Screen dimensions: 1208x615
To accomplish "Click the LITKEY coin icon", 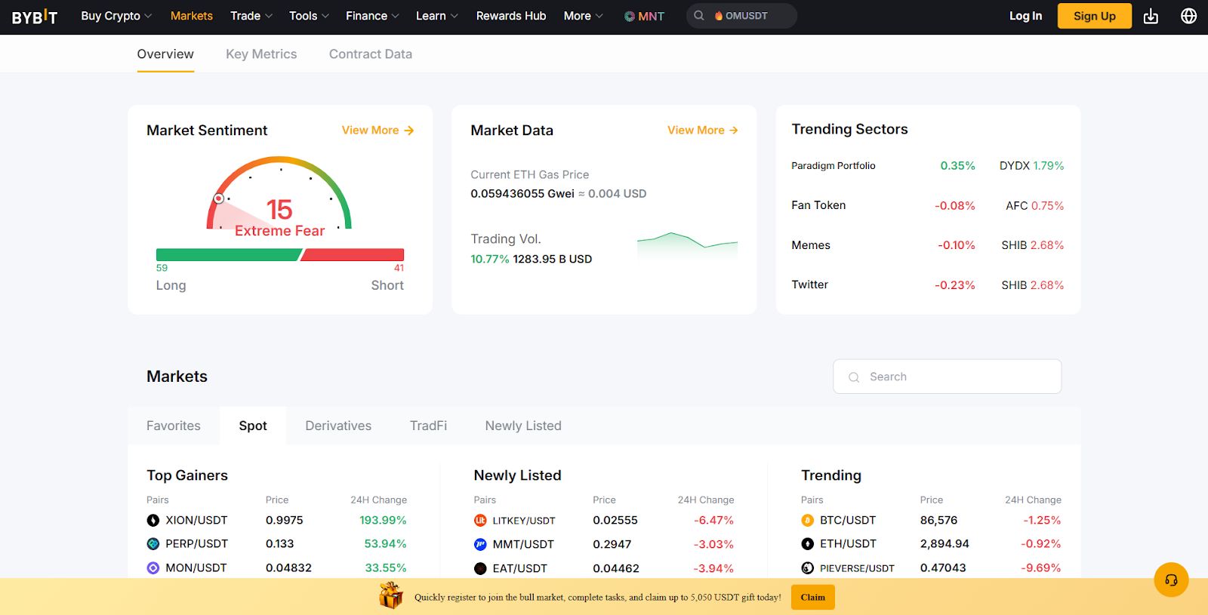I will click(x=480, y=520).
